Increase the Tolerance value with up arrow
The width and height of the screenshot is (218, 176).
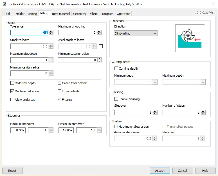[x=51, y=31]
